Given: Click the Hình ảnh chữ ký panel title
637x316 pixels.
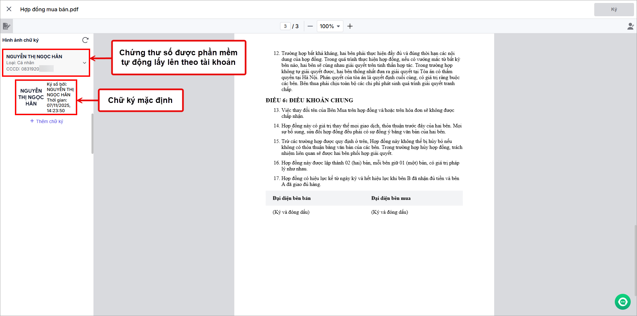Looking at the screenshot, I should (21, 40).
